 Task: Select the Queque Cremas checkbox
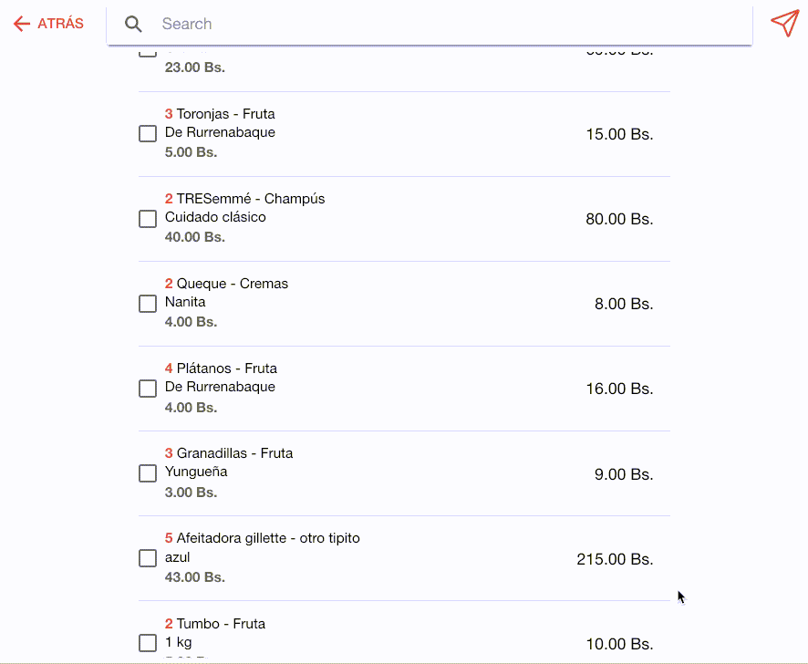click(x=148, y=304)
